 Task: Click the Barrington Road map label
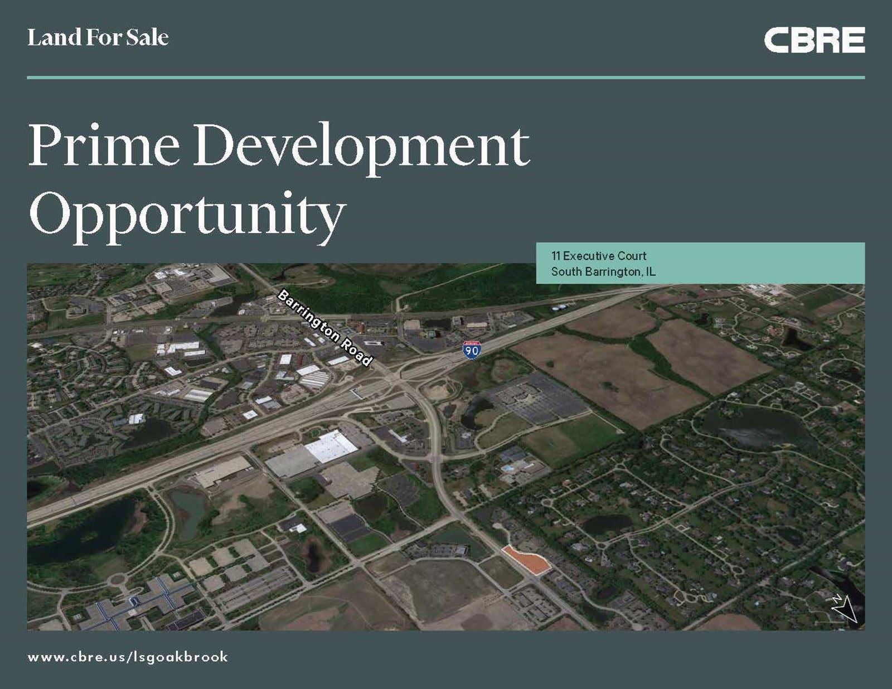pos(324,327)
